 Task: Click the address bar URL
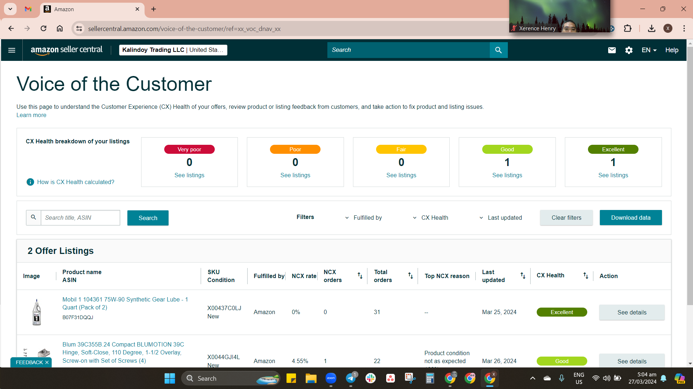pos(184,28)
